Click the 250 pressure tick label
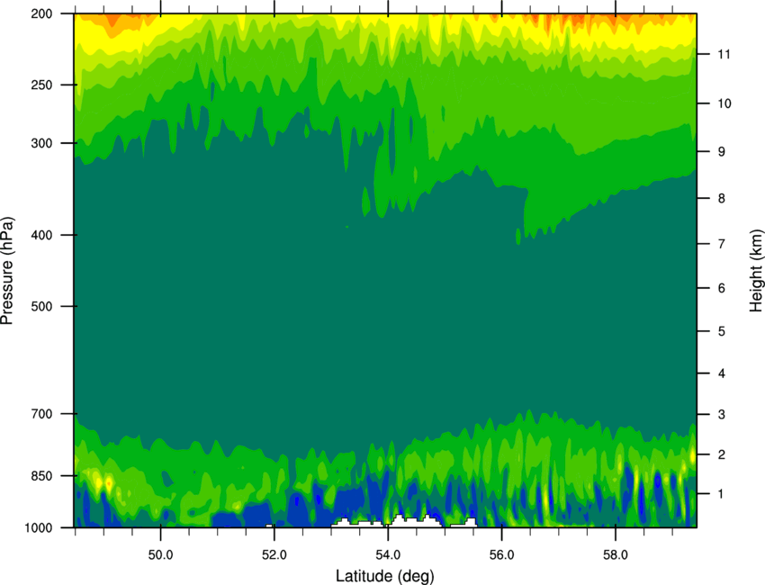 coord(41,85)
